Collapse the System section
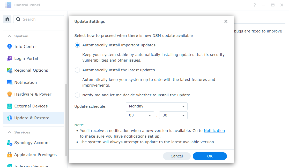289x168 pixels. point(9,36)
